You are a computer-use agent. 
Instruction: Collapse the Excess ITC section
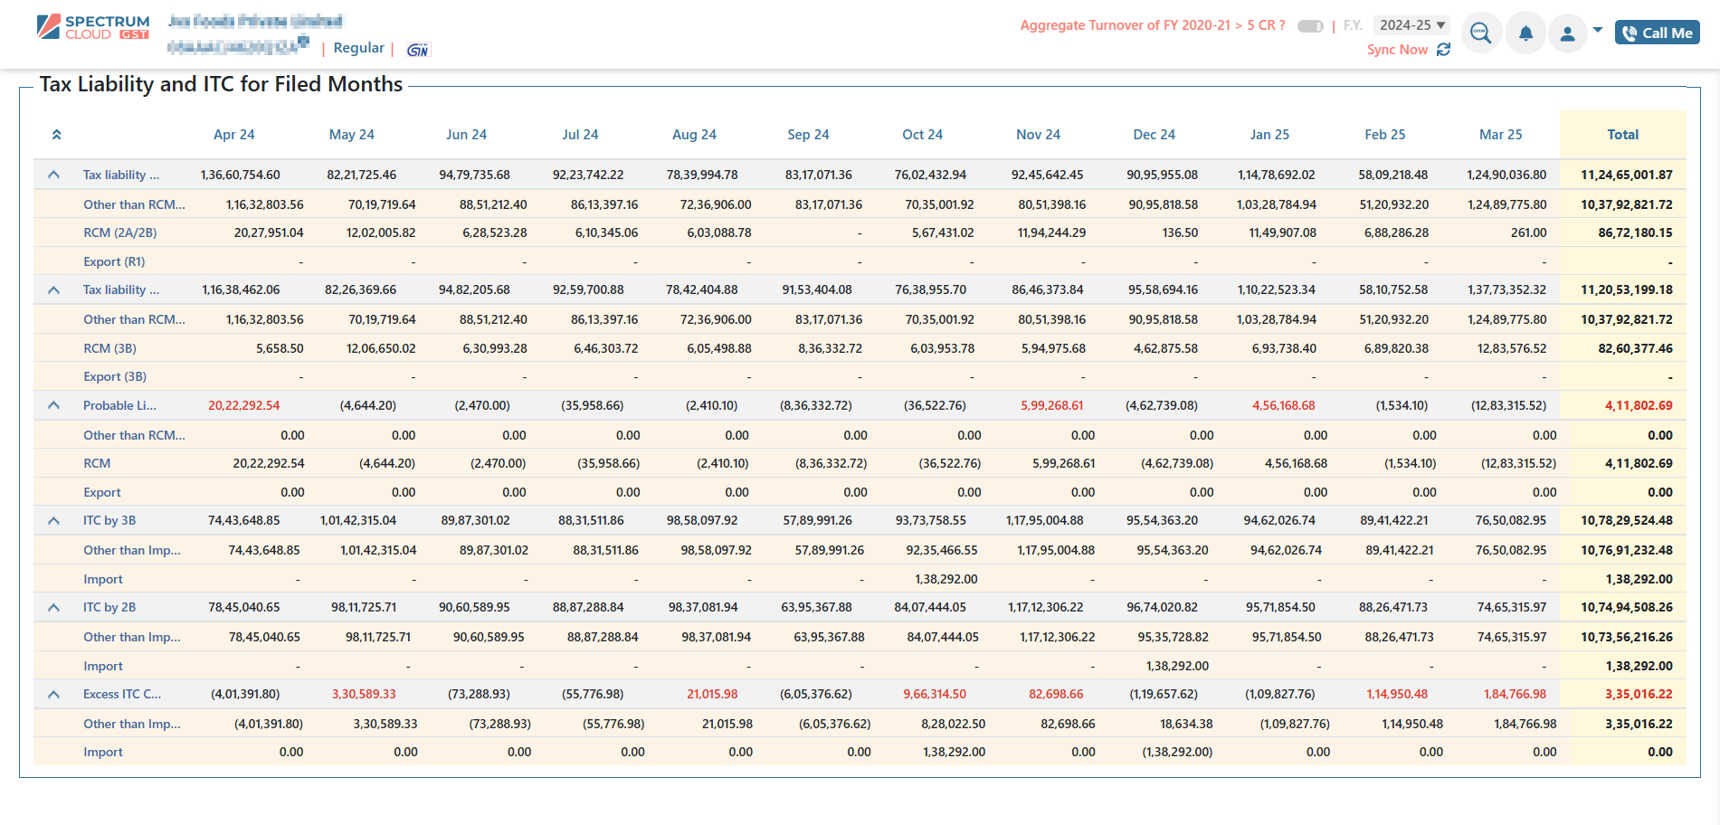point(52,694)
